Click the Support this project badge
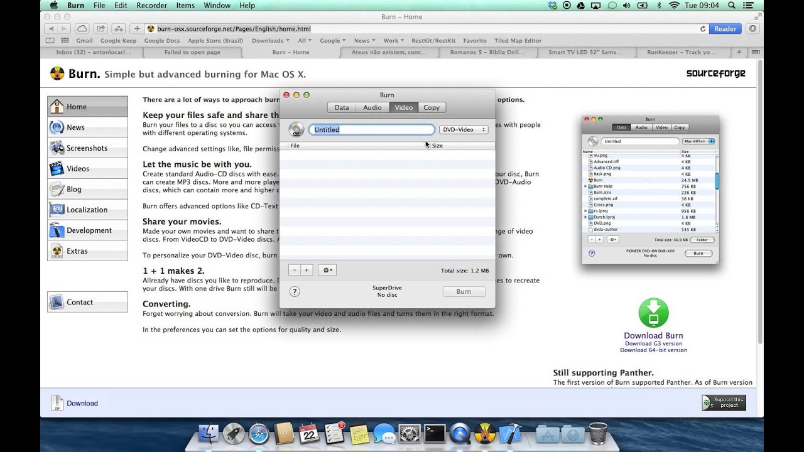804x452 pixels. [724, 402]
